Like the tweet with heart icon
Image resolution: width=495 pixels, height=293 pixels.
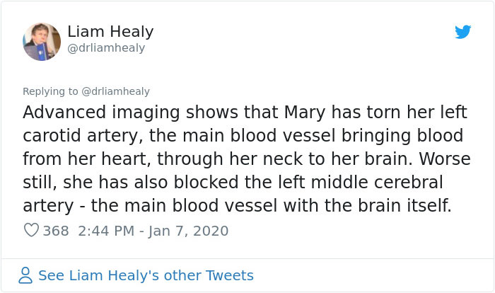[x=31, y=231]
